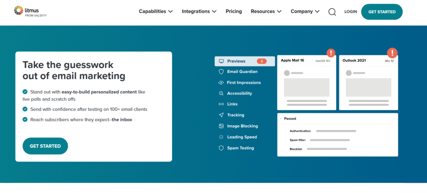Click the LOGIN link
The width and height of the screenshot is (427, 193).
tap(350, 12)
